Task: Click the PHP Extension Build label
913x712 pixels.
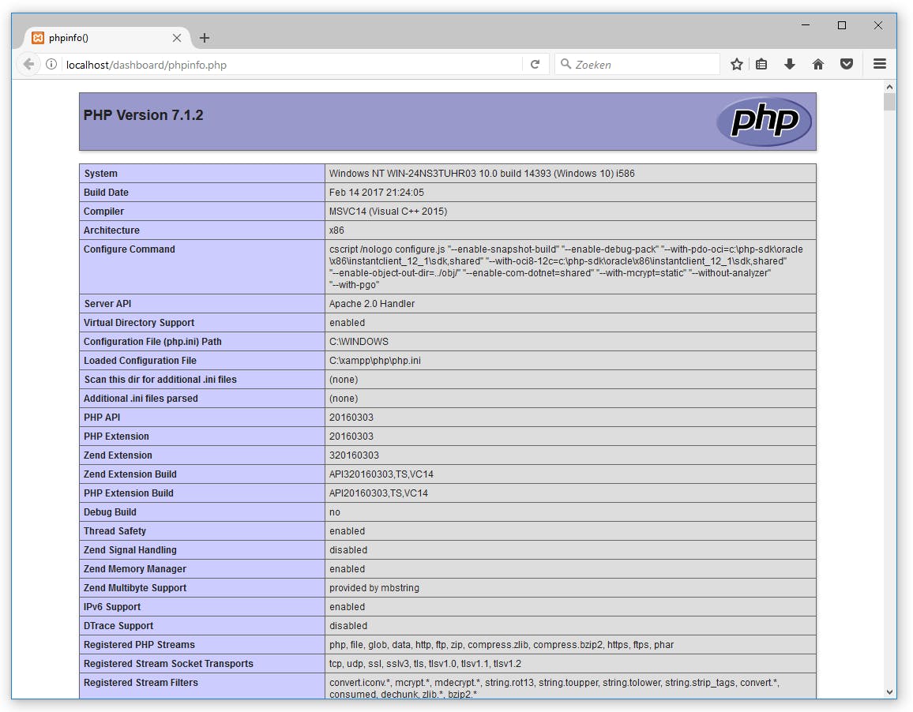Action: point(129,493)
